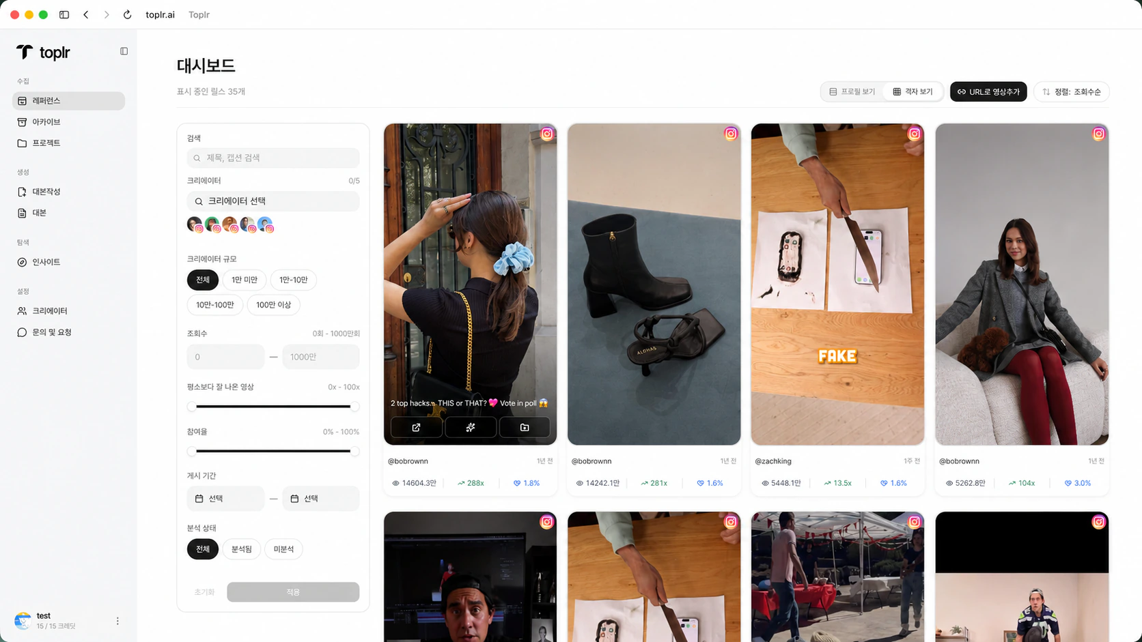Open the 대본 page
Screen dimensions: 1142x642
[x=68, y=213]
